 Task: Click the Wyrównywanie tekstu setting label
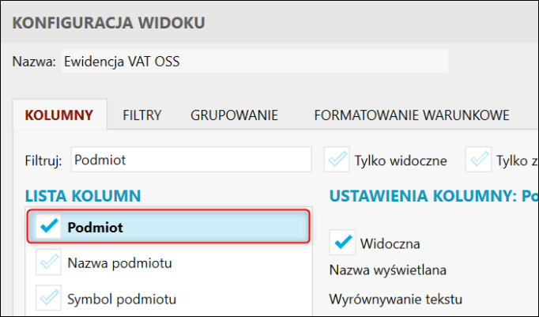[395, 300]
